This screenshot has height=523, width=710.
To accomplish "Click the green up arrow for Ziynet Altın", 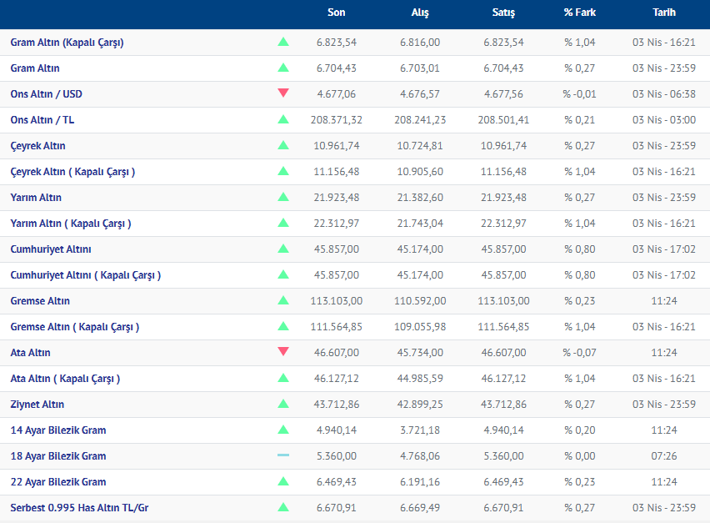I will [283, 404].
